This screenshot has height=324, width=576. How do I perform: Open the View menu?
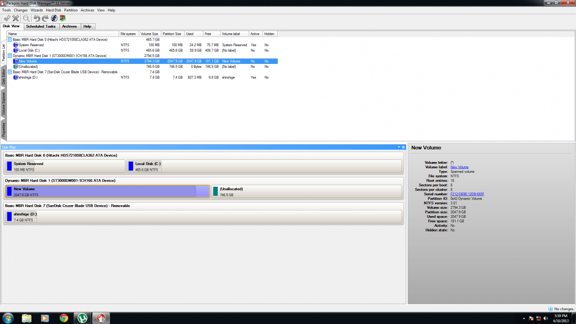[101, 10]
